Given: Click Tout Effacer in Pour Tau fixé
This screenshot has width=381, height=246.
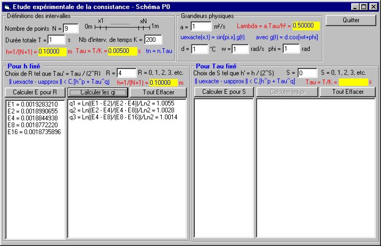Looking at the screenshot, I should click(347, 92).
